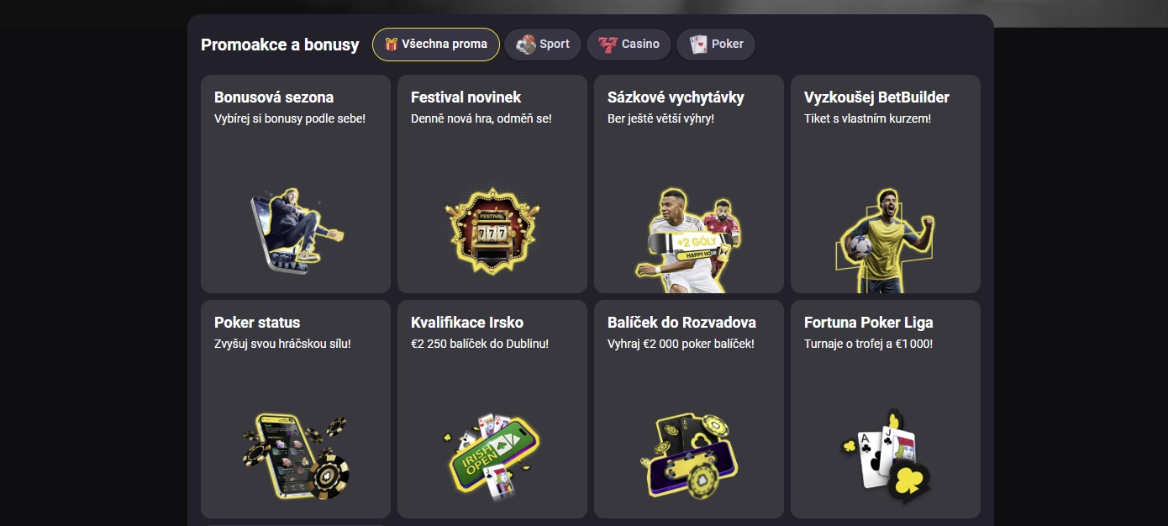Click the slot machine icon in Casino filter
This screenshot has width=1168, height=526.
pyautogui.click(x=610, y=44)
